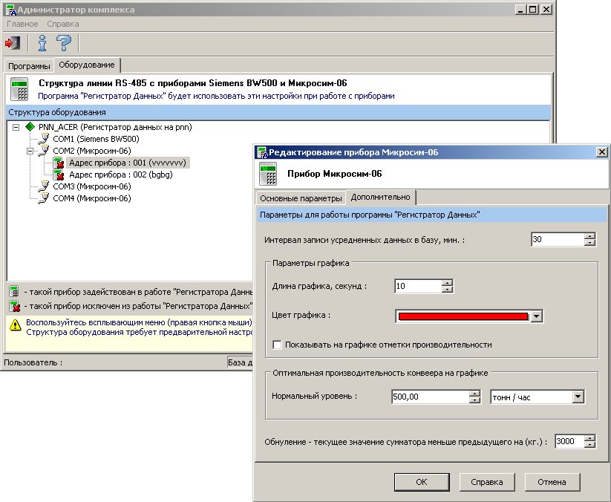Open the Главное menu
The height and width of the screenshot is (502, 611).
[22, 24]
